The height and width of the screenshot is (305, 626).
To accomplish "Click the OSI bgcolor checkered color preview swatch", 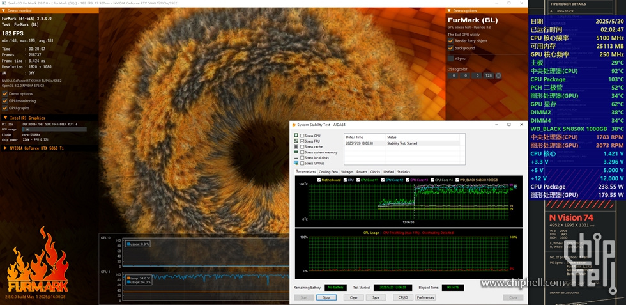I will [498, 75].
